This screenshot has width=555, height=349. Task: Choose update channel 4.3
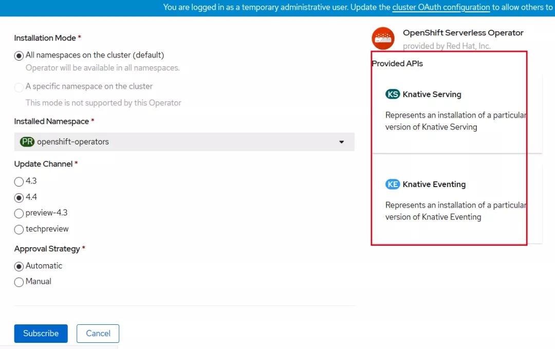[x=19, y=181]
